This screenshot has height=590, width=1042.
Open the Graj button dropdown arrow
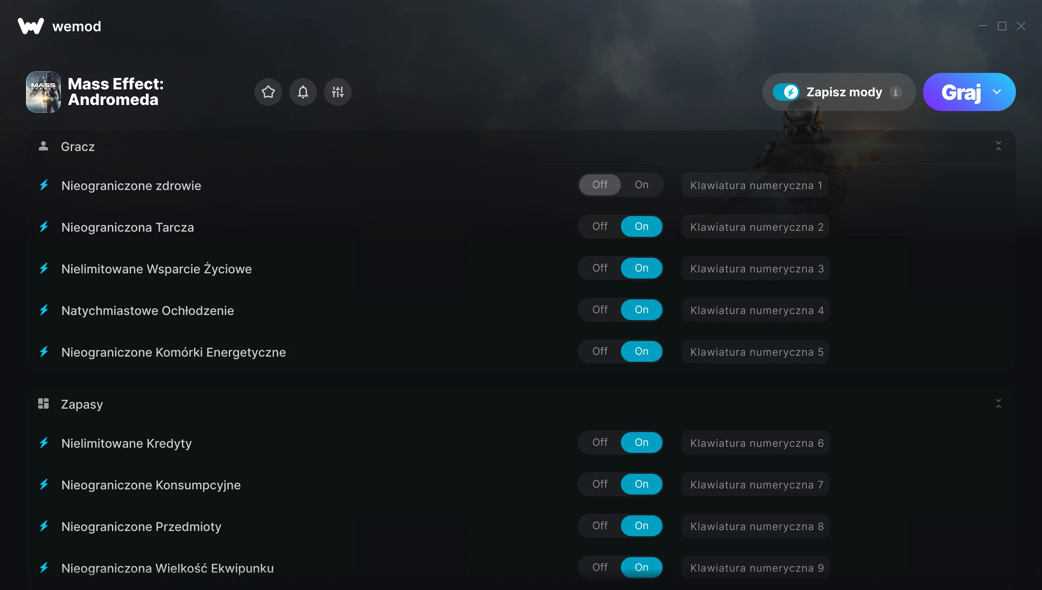(x=997, y=92)
